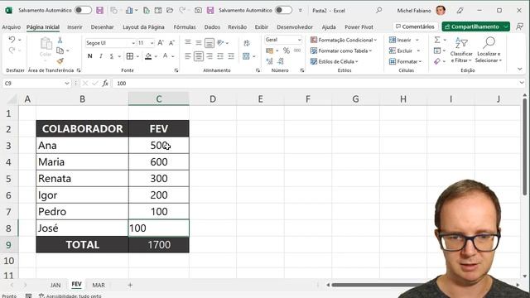Click in the formula bar showing 100
Screen dimensions: 530x298
[x=315, y=83]
